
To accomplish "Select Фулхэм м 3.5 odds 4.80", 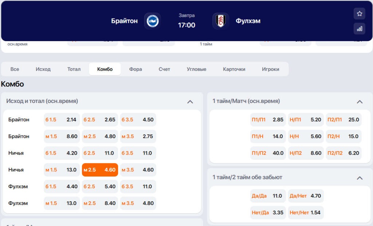I will click(x=138, y=203).
